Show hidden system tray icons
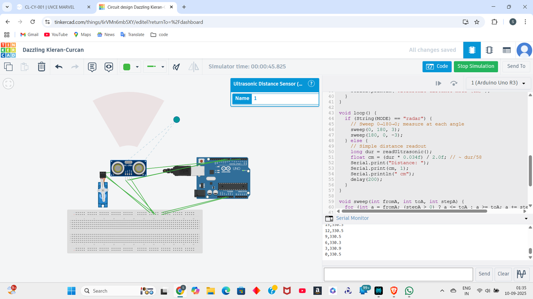The width and height of the screenshot is (533, 299). coord(442,291)
